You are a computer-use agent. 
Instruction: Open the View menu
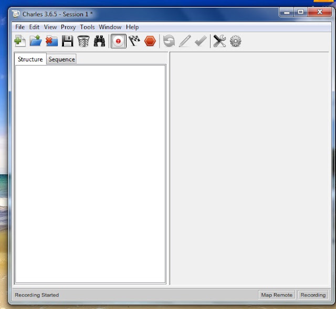[50, 27]
